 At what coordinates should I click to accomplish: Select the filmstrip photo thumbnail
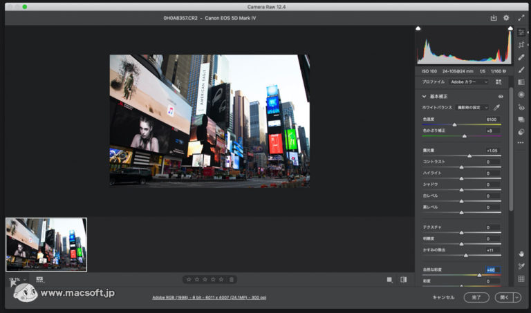(x=46, y=245)
